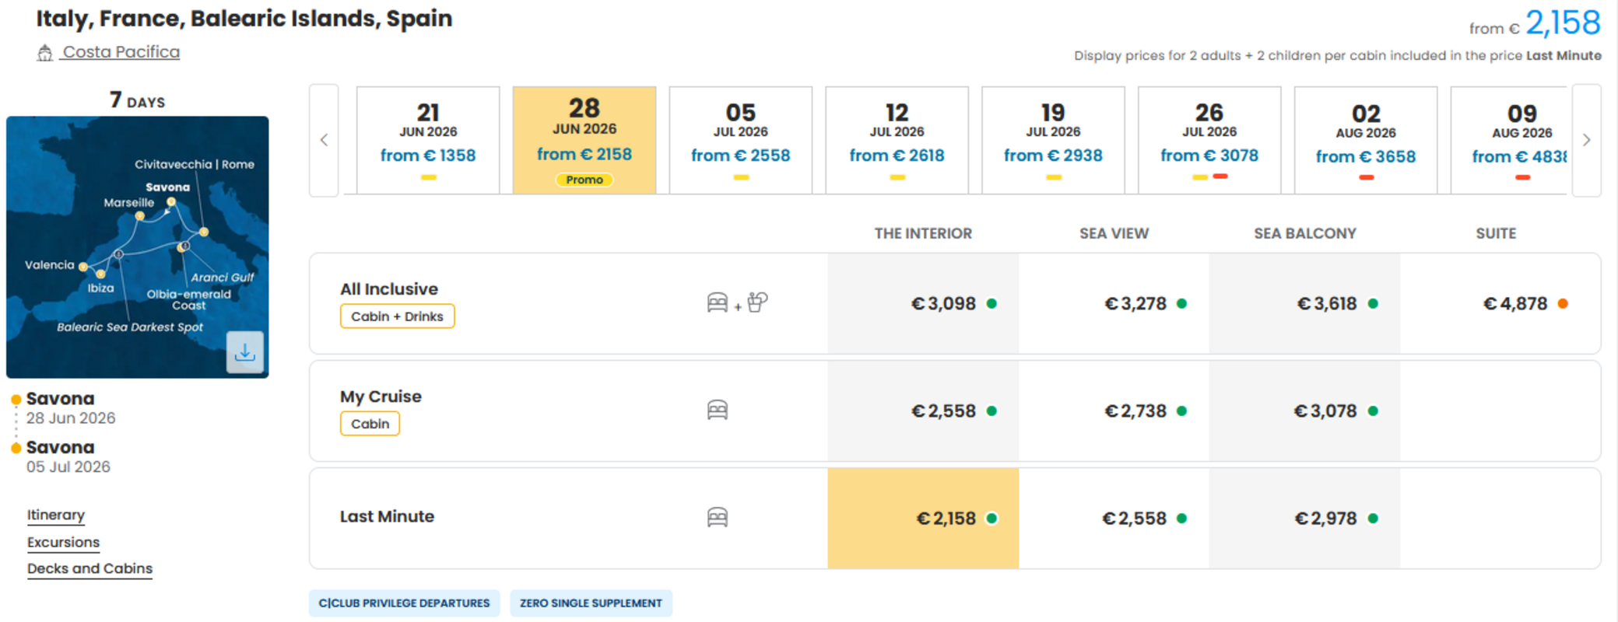
Task: Choose My Cruise Sea View at €2,738
Action: [1114, 411]
